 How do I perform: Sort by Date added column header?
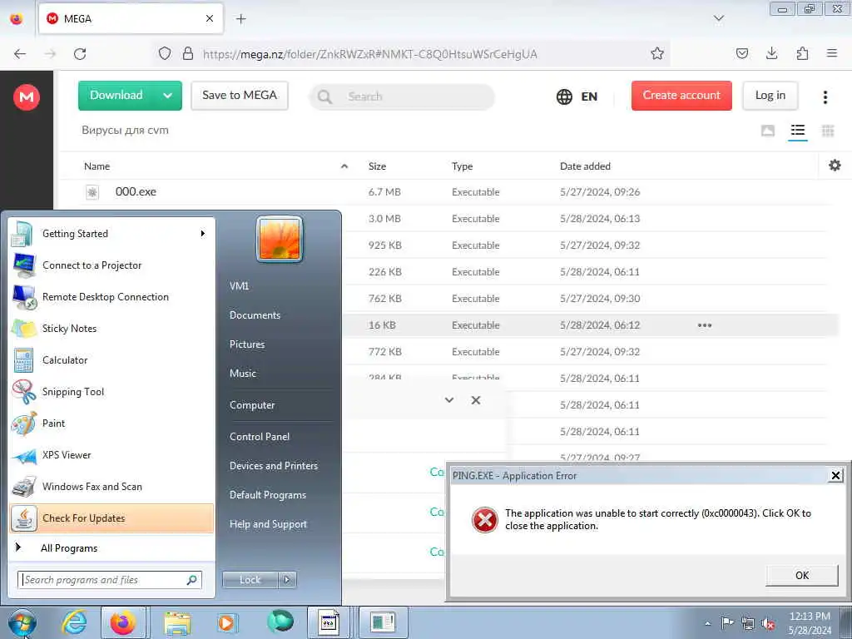pyautogui.click(x=585, y=166)
